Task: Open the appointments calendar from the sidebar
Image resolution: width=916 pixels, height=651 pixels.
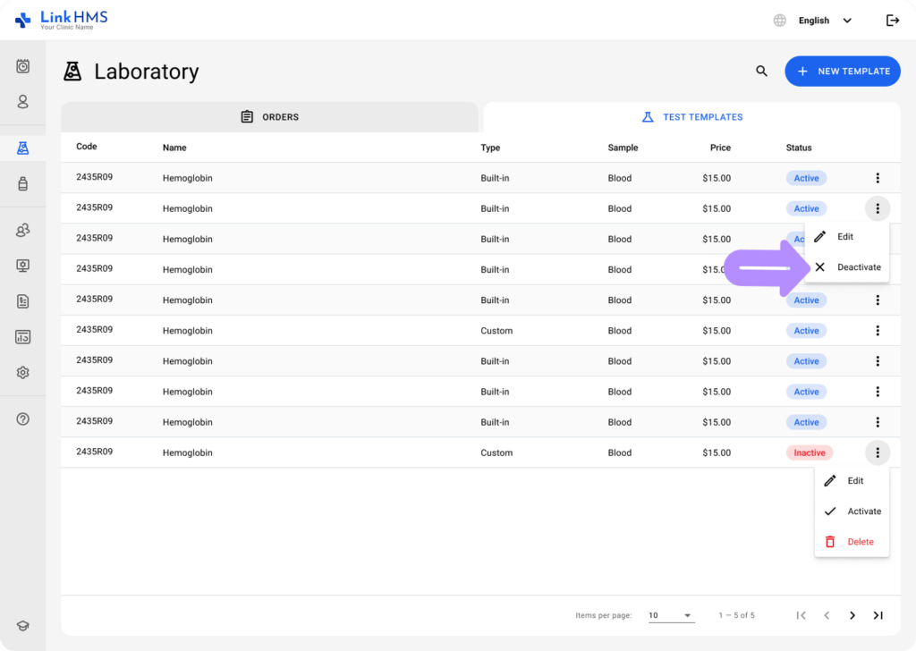Action: [21, 66]
